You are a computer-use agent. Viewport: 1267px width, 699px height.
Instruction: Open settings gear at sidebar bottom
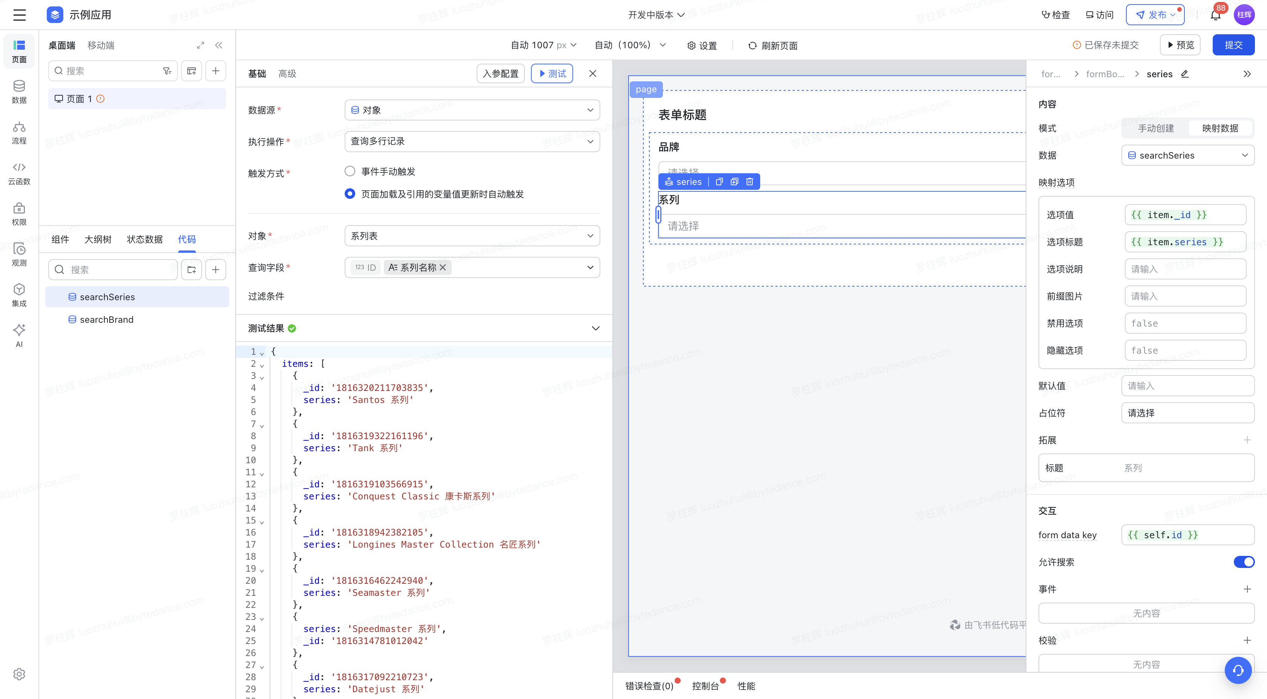[x=19, y=674]
